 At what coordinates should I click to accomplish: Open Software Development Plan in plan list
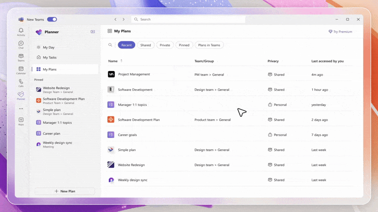point(230,120)
